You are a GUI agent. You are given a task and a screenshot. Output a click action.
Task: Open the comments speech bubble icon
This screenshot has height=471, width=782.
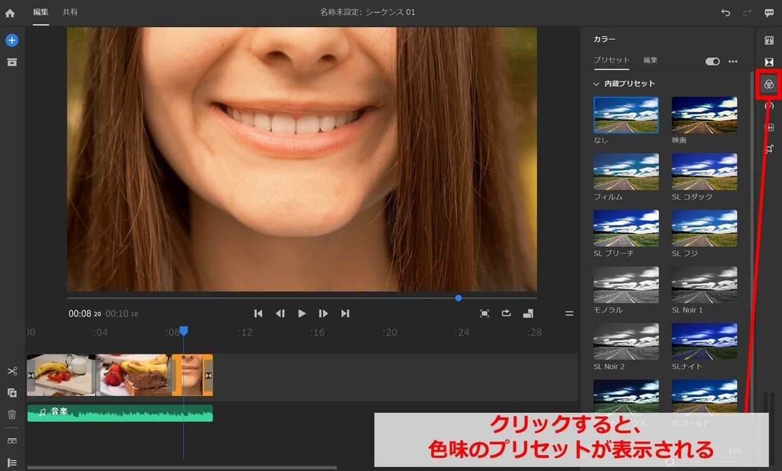769,12
